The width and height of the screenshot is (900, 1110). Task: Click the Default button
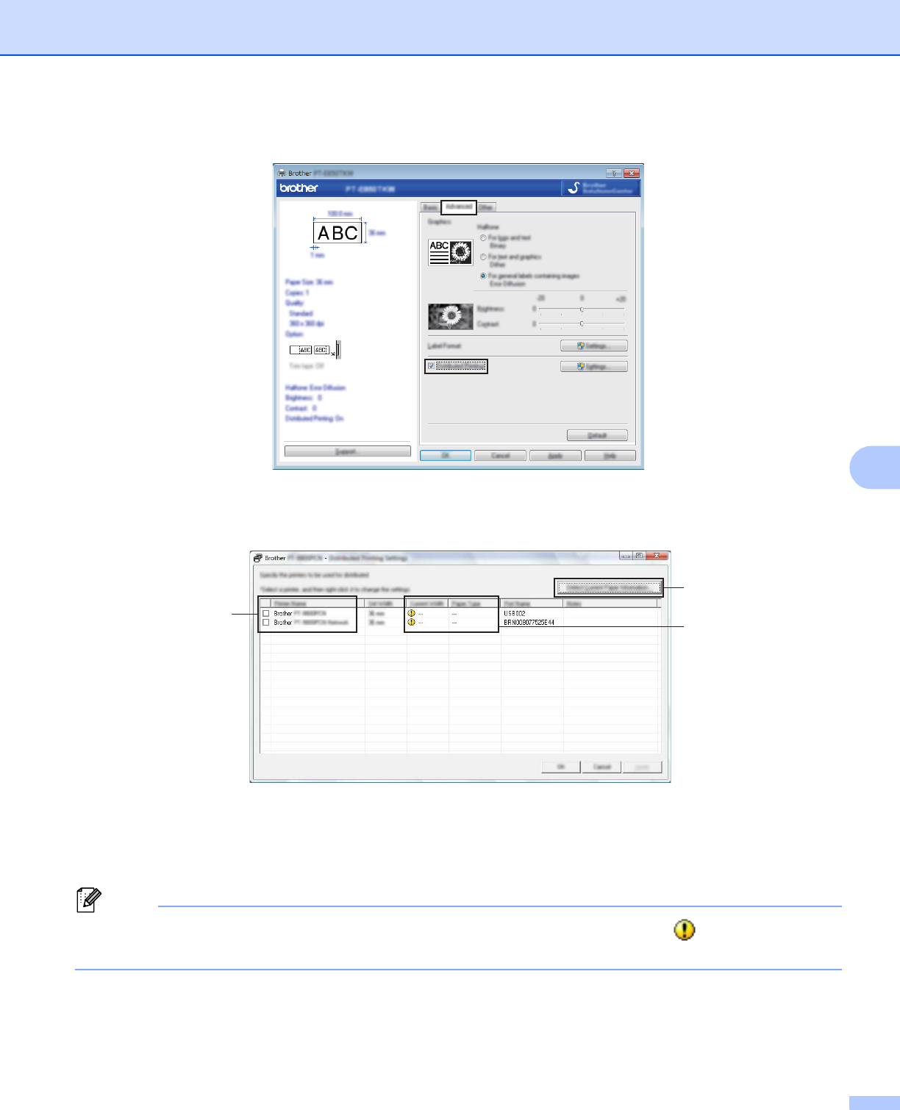click(x=597, y=435)
